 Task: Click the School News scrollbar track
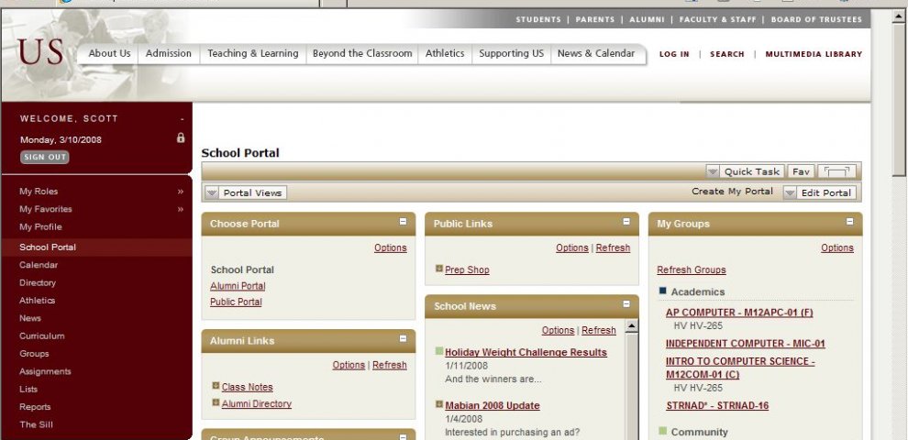[x=632, y=387]
